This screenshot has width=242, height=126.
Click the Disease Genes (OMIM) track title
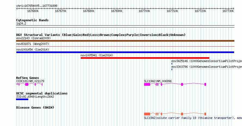[35, 107]
